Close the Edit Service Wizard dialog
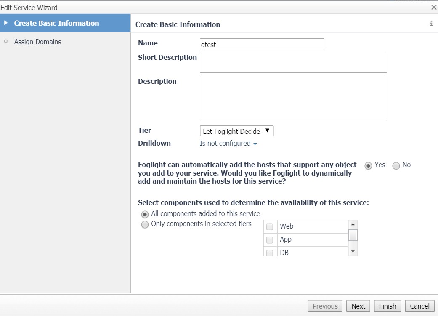 (x=434, y=8)
